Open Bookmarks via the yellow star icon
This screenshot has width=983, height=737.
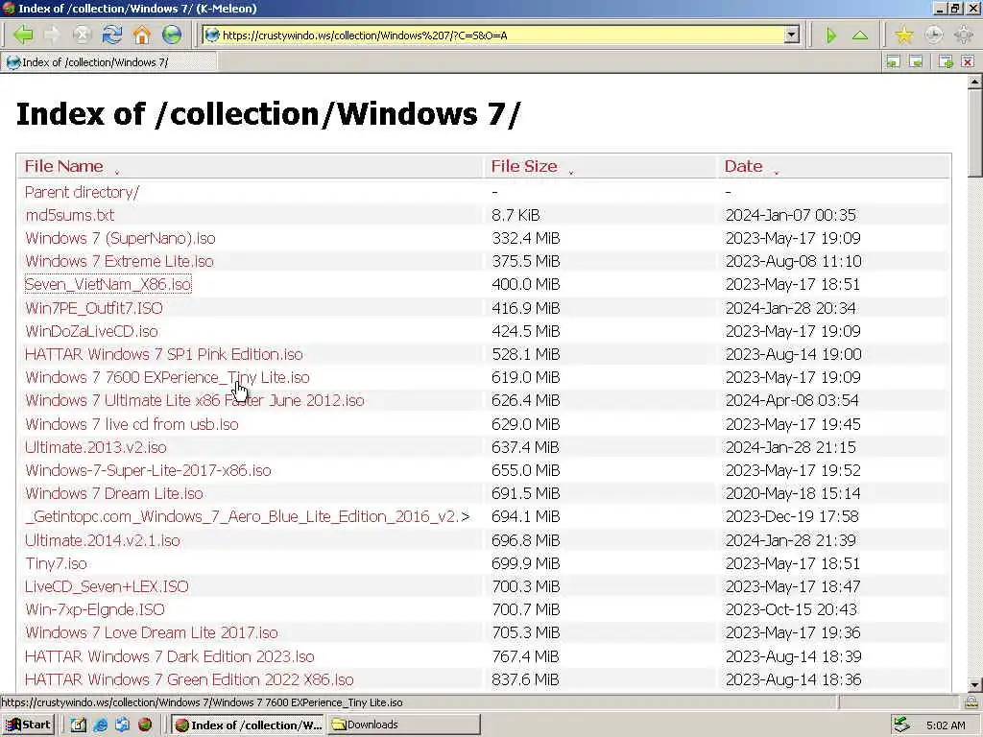pos(904,36)
